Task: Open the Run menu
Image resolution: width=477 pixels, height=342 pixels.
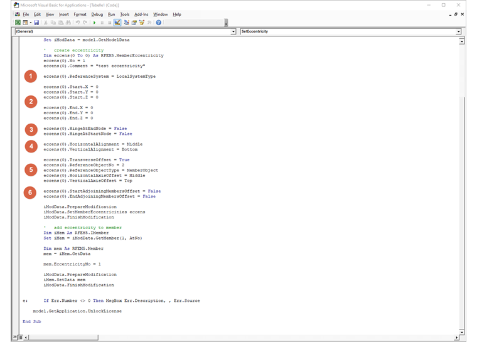Action: 111,14
